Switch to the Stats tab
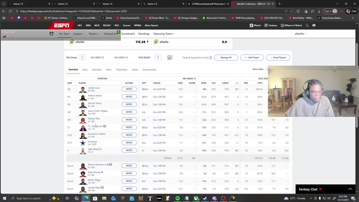This screenshot has width=359, height=202. pos(85,70)
